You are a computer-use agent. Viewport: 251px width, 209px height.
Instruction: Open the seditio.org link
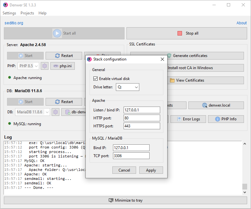click(x=14, y=23)
